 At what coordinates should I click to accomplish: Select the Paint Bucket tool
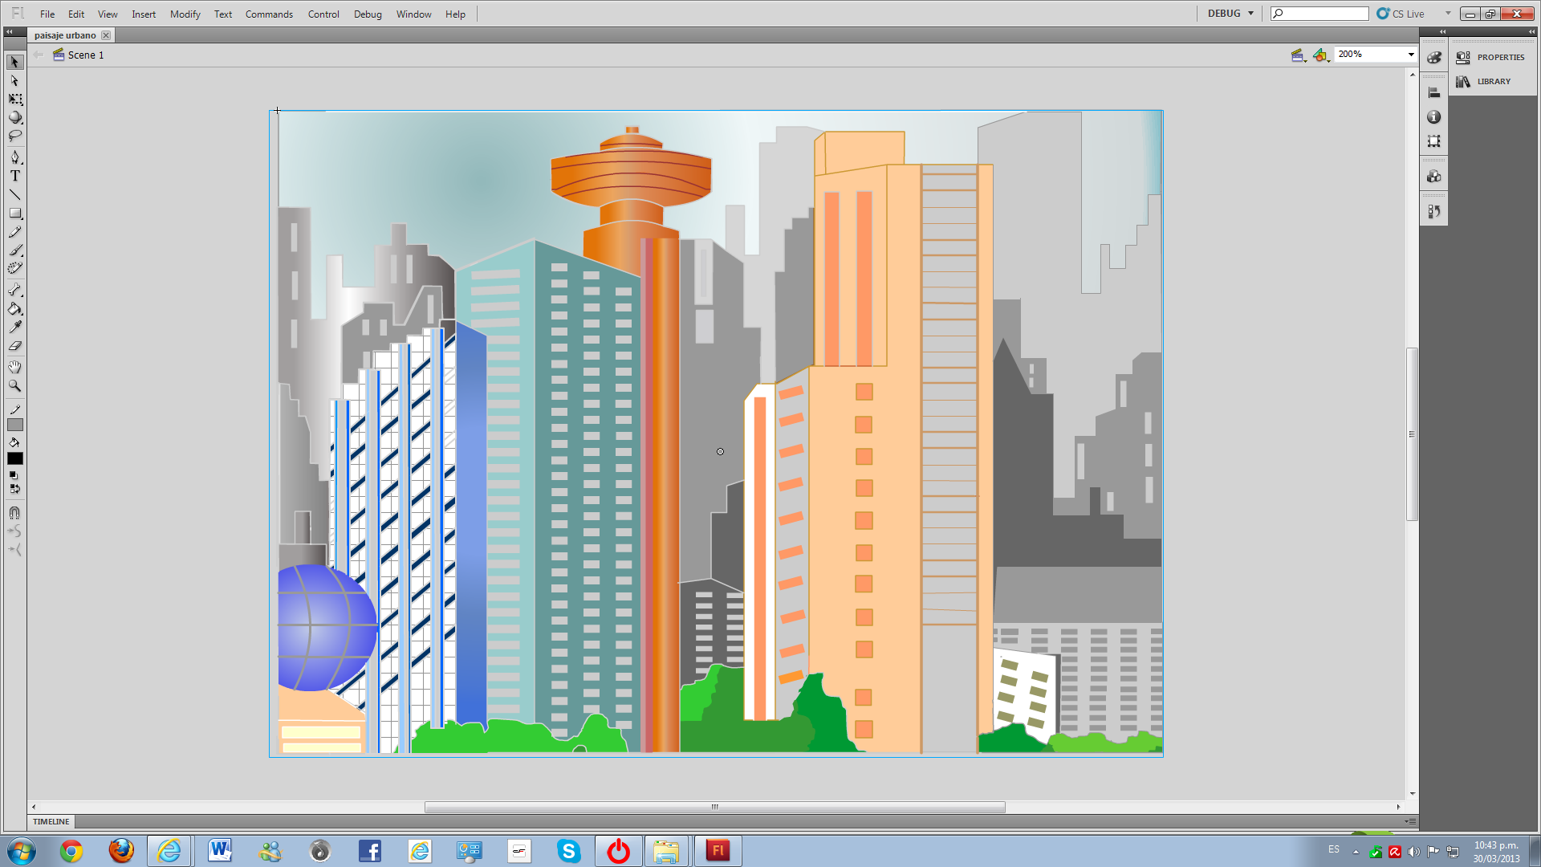coord(14,308)
